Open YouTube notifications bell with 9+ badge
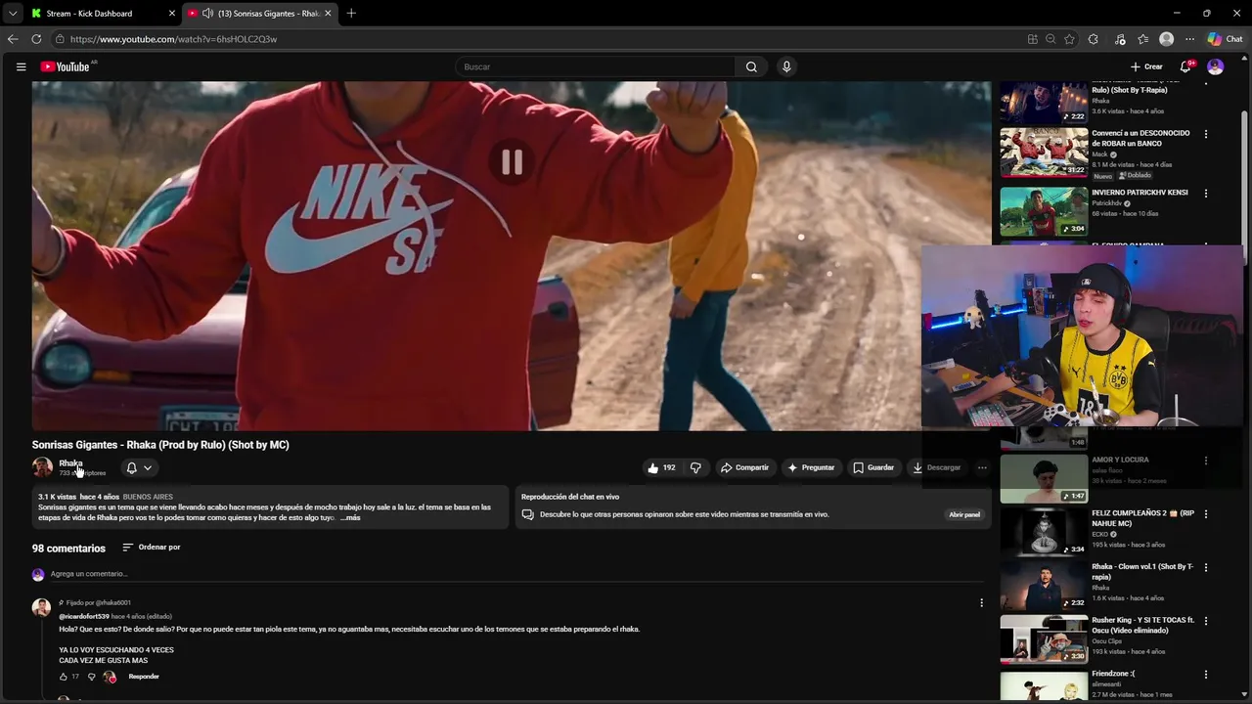Image resolution: width=1252 pixels, height=704 pixels. pyautogui.click(x=1185, y=66)
